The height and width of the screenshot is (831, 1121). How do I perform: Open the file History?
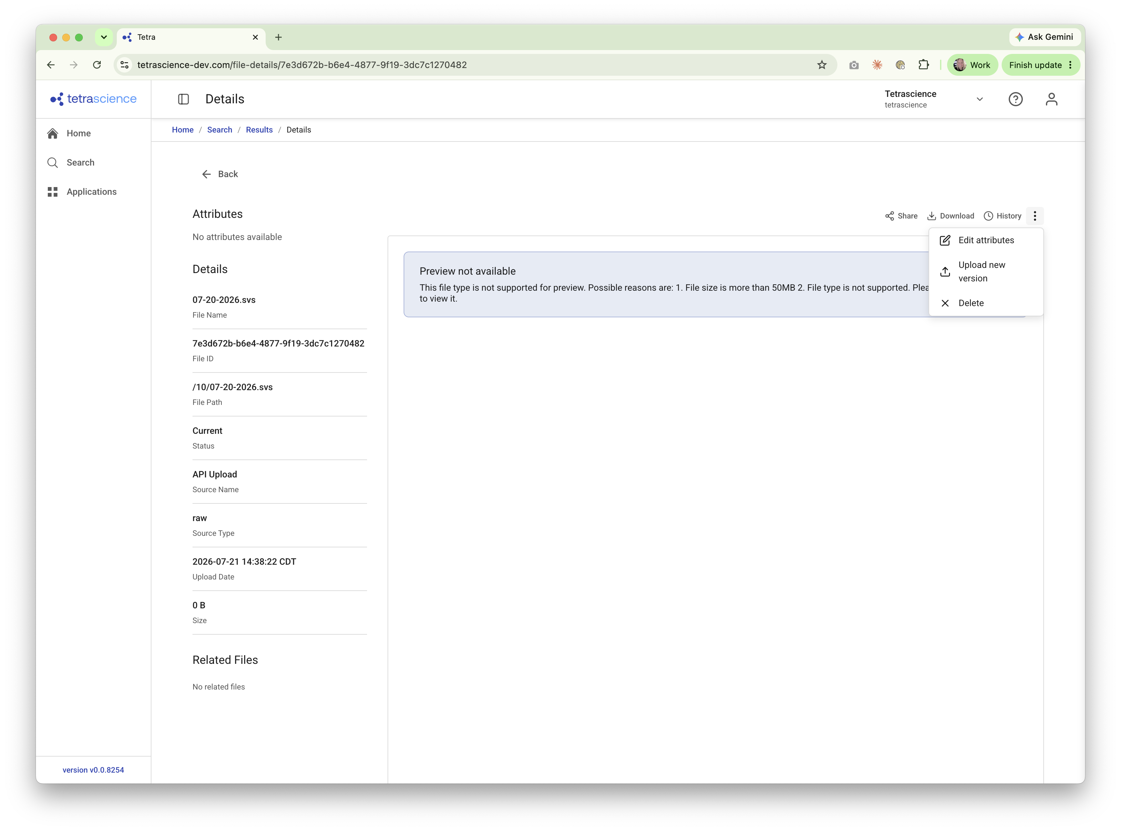click(x=1002, y=216)
